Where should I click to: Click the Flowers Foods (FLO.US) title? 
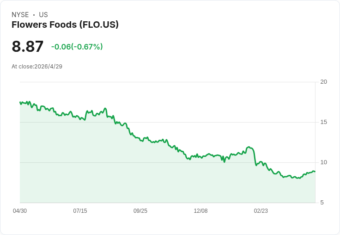[x=65, y=25]
